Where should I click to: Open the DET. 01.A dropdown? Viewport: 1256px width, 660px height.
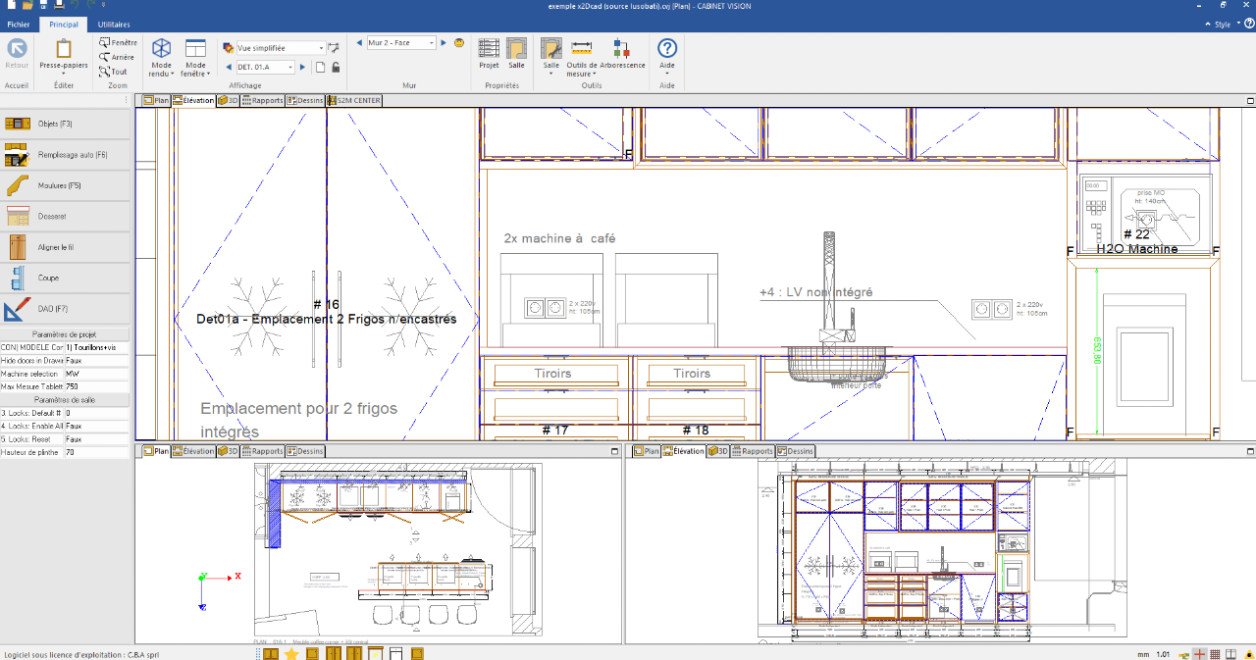290,67
